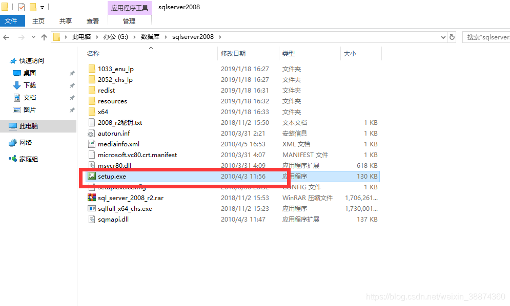
Task: Click the 2018/11/2 15:50 date of txt file
Action: tap(245, 123)
